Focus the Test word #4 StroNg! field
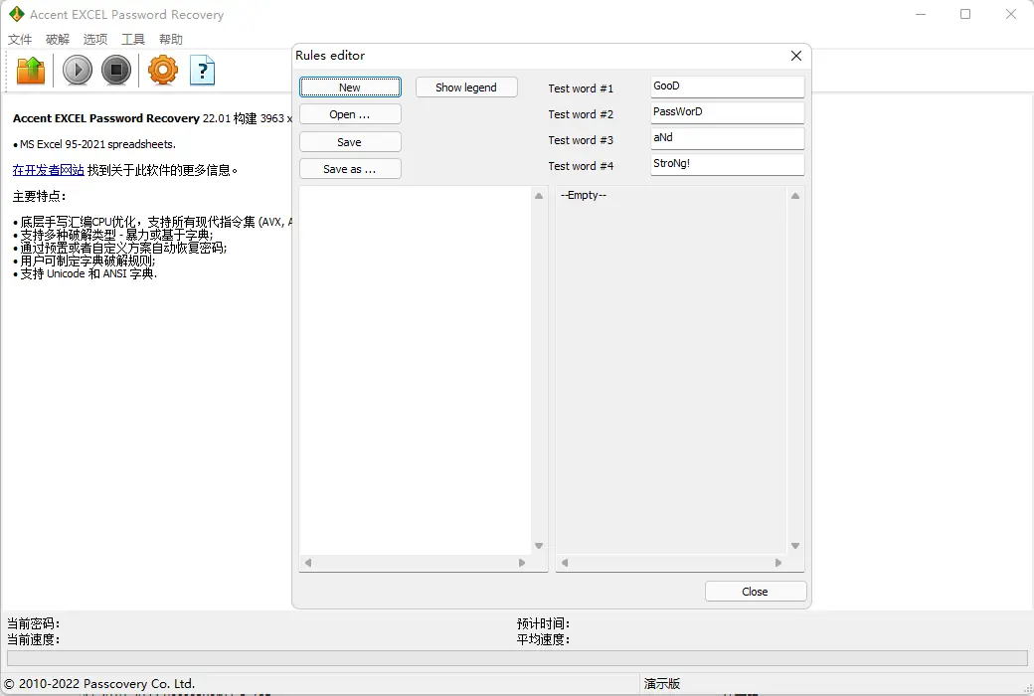 click(x=728, y=164)
